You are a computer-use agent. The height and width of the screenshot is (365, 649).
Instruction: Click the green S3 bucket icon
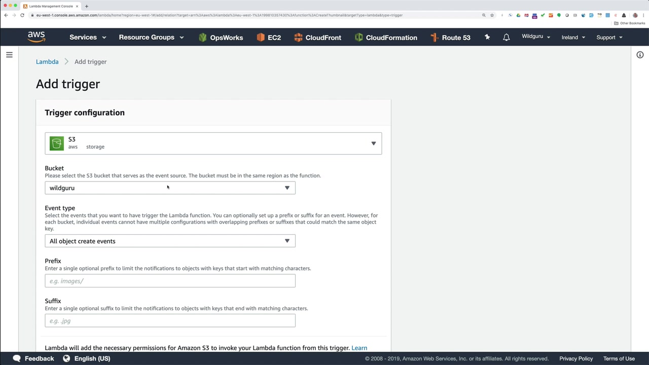(x=57, y=143)
